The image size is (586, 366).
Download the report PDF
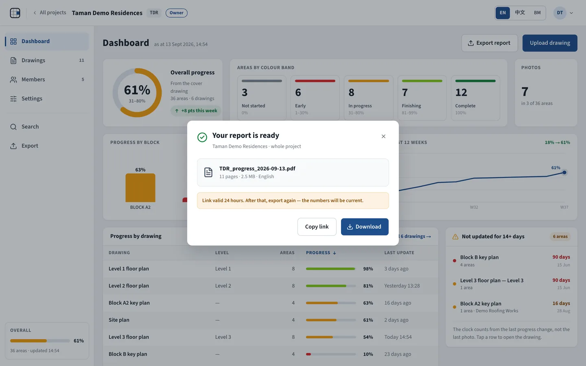coord(365,227)
